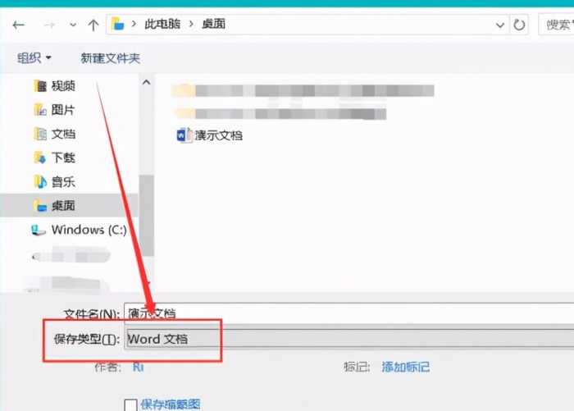Image resolution: width=574 pixels, height=411 pixels.
Task: Click 添加标记 to add a tag
Action: tap(406, 367)
